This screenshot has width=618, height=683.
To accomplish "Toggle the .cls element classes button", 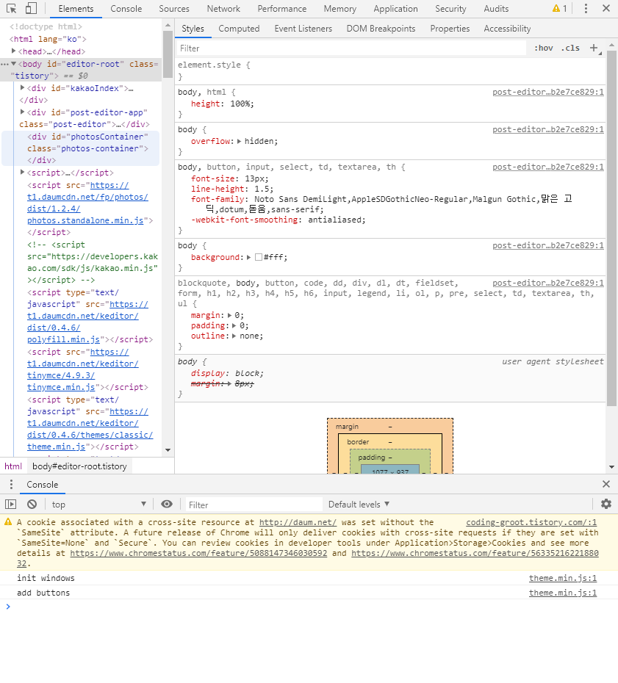I will 570,48.
